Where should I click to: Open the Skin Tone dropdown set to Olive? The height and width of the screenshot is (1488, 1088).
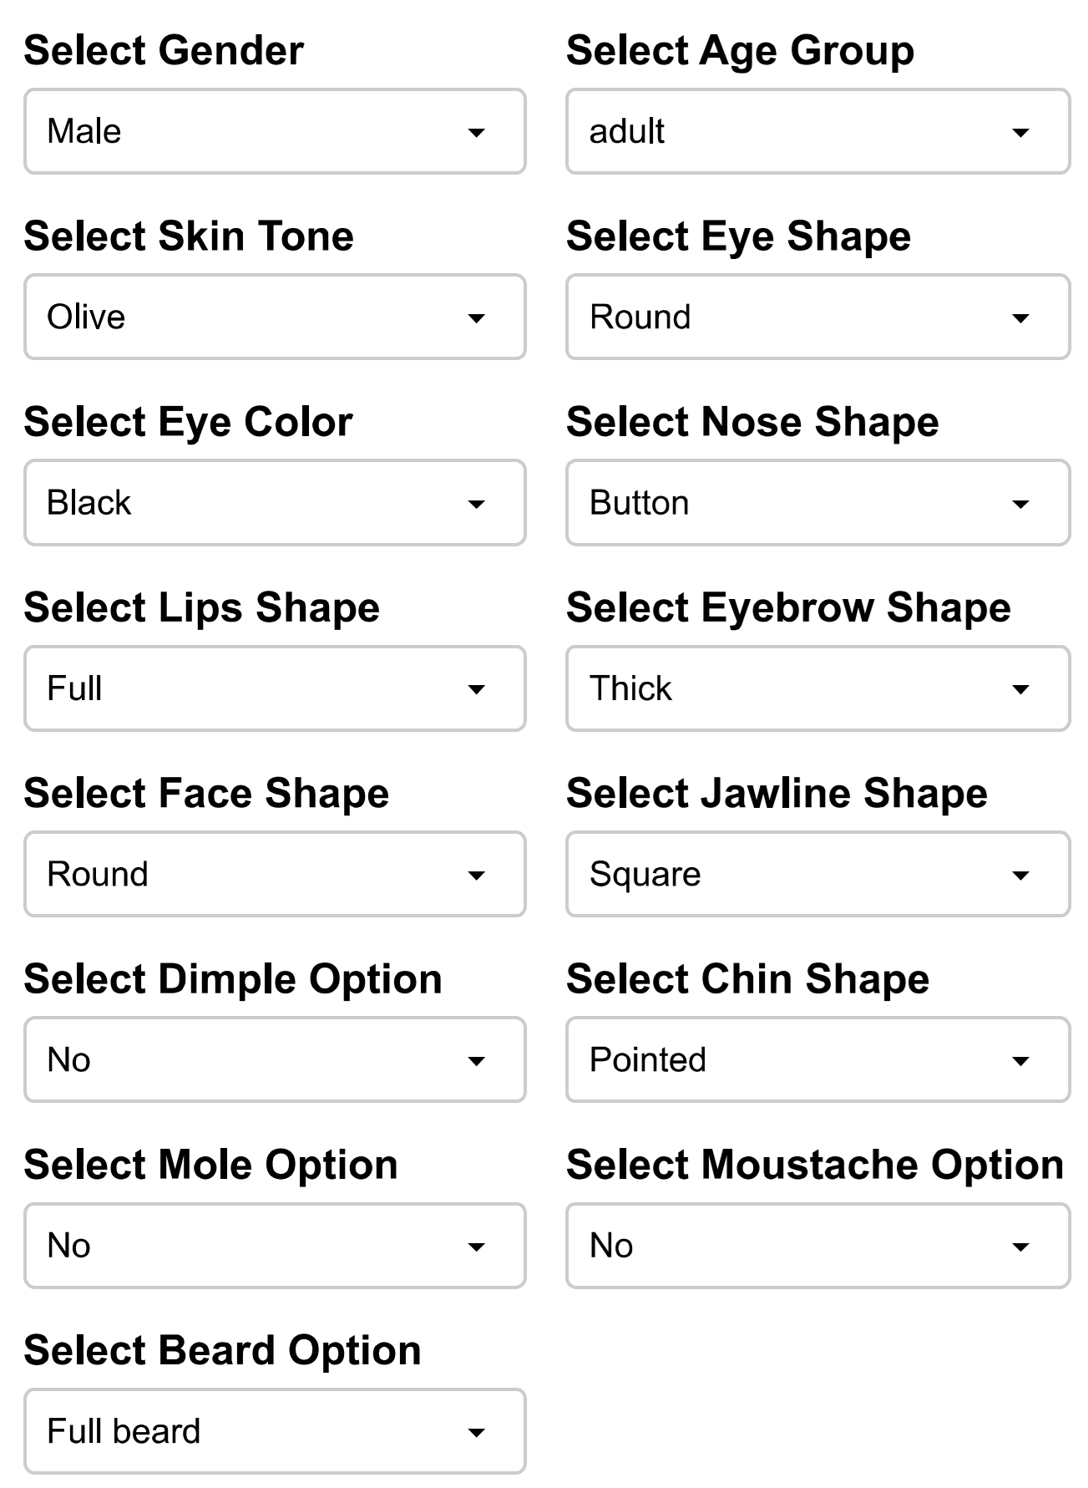[x=275, y=317]
